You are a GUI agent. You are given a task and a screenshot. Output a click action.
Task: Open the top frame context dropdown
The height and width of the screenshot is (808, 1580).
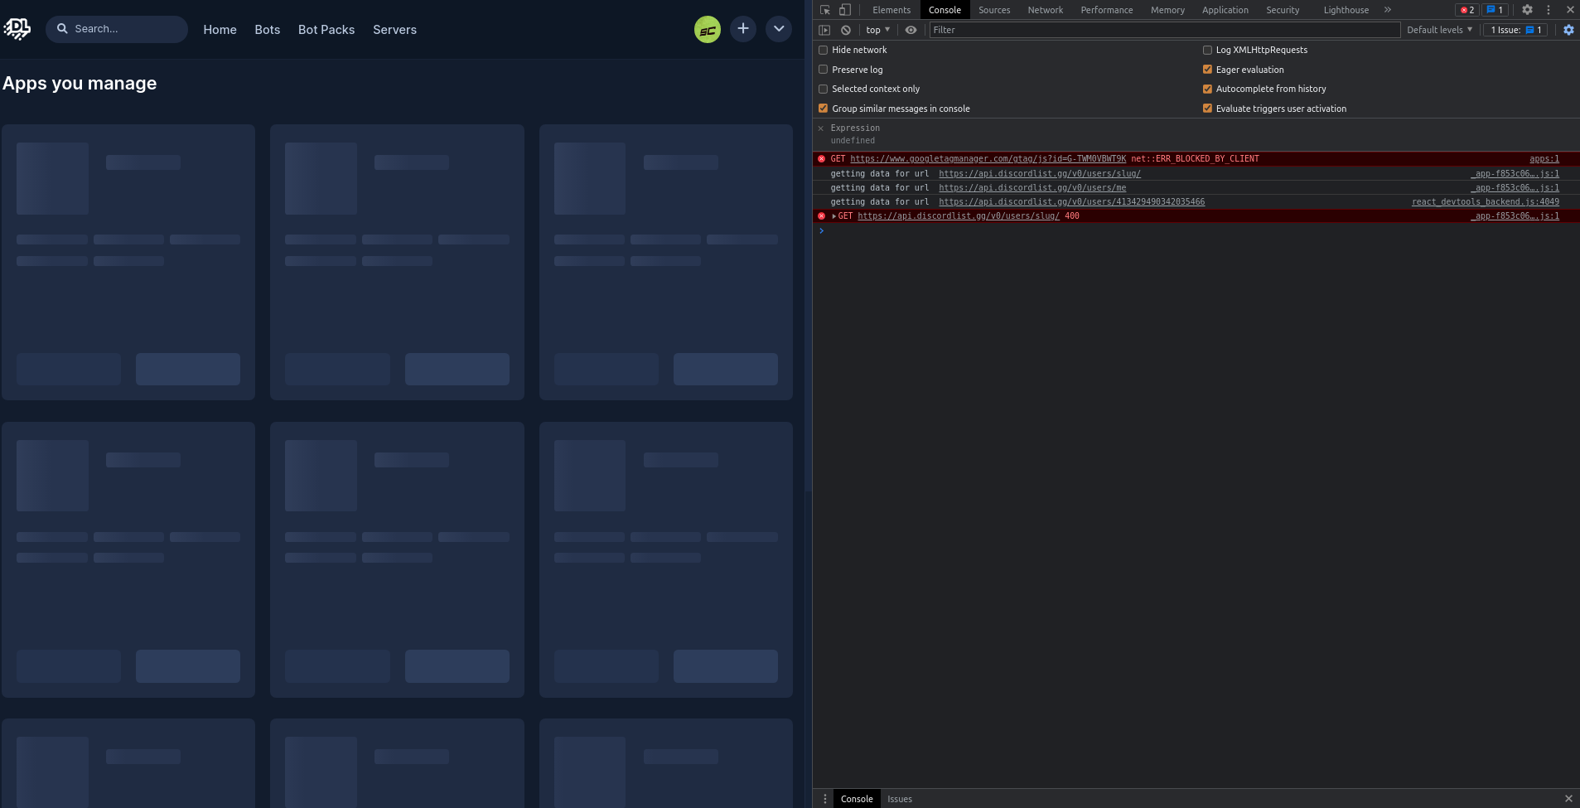pos(877,29)
